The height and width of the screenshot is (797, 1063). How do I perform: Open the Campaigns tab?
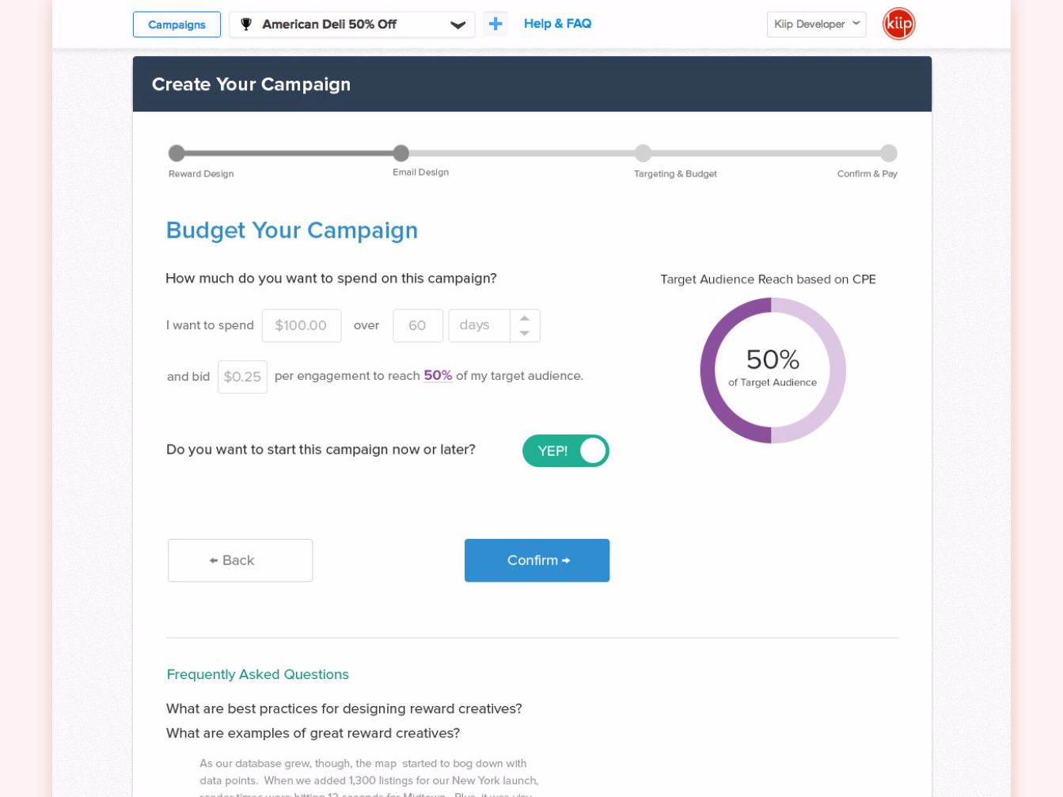(x=177, y=25)
